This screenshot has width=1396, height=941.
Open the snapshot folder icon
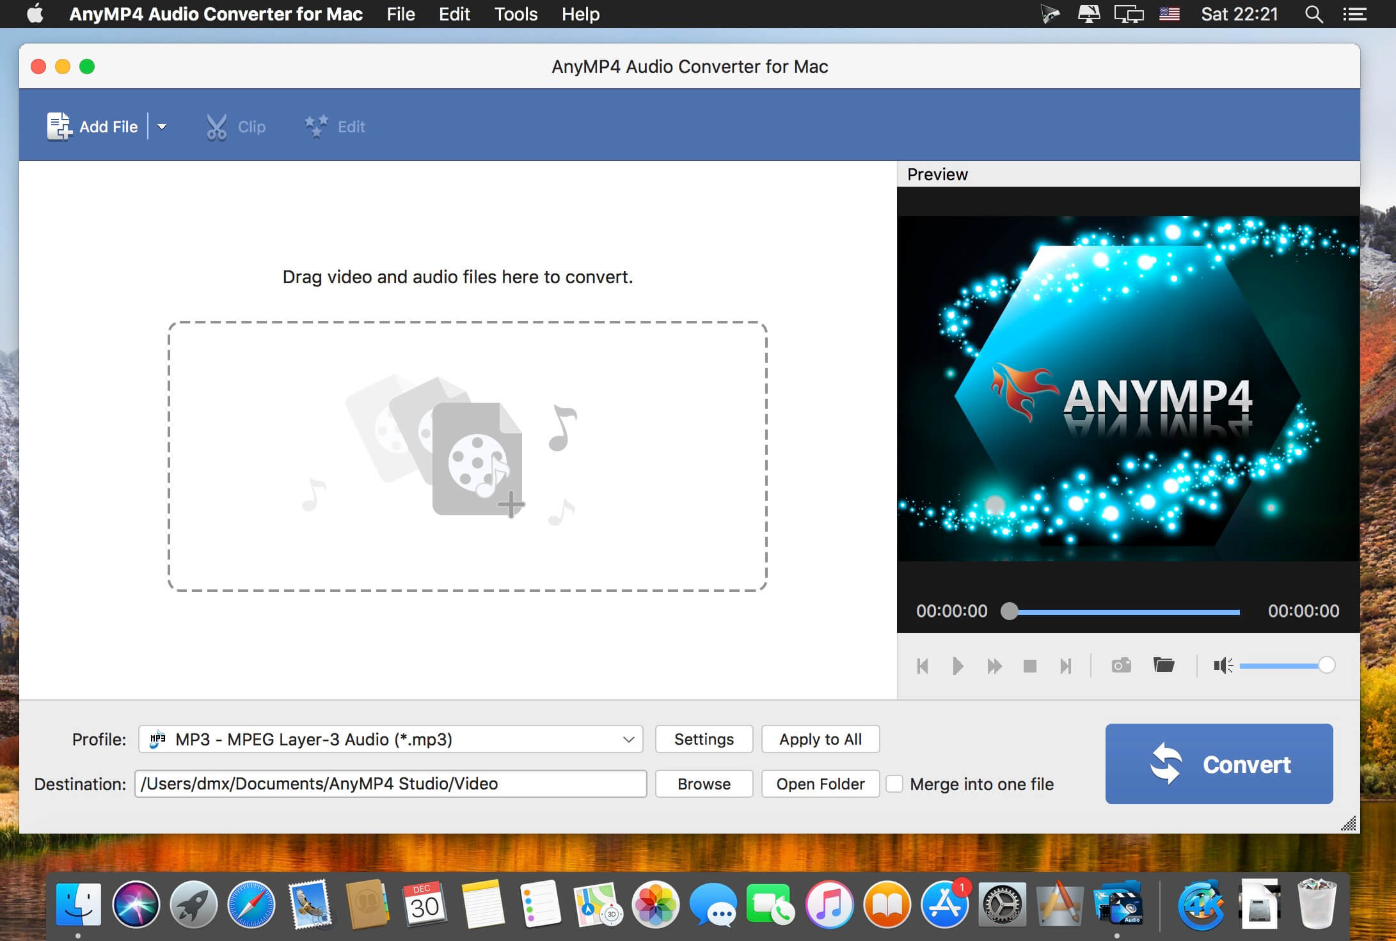1164,665
